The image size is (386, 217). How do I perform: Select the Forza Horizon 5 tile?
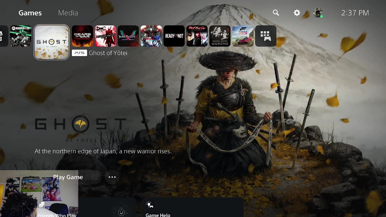(x=243, y=36)
